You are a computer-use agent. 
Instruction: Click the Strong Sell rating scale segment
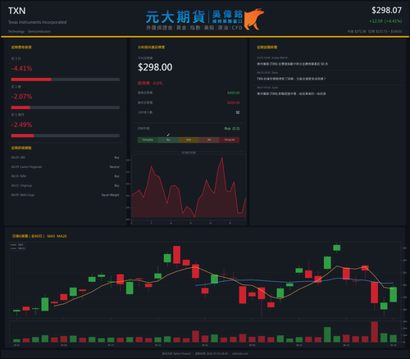click(230, 140)
